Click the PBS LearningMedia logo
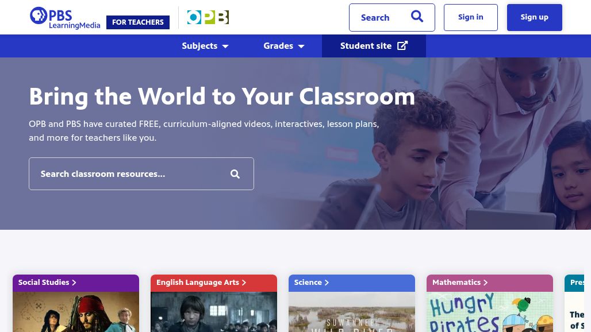The height and width of the screenshot is (332, 591). (65, 18)
